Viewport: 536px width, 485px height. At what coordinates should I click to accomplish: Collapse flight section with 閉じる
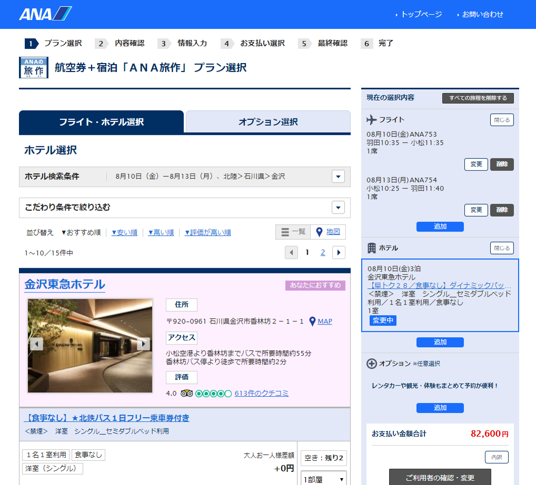pyautogui.click(x=502, y=120)
